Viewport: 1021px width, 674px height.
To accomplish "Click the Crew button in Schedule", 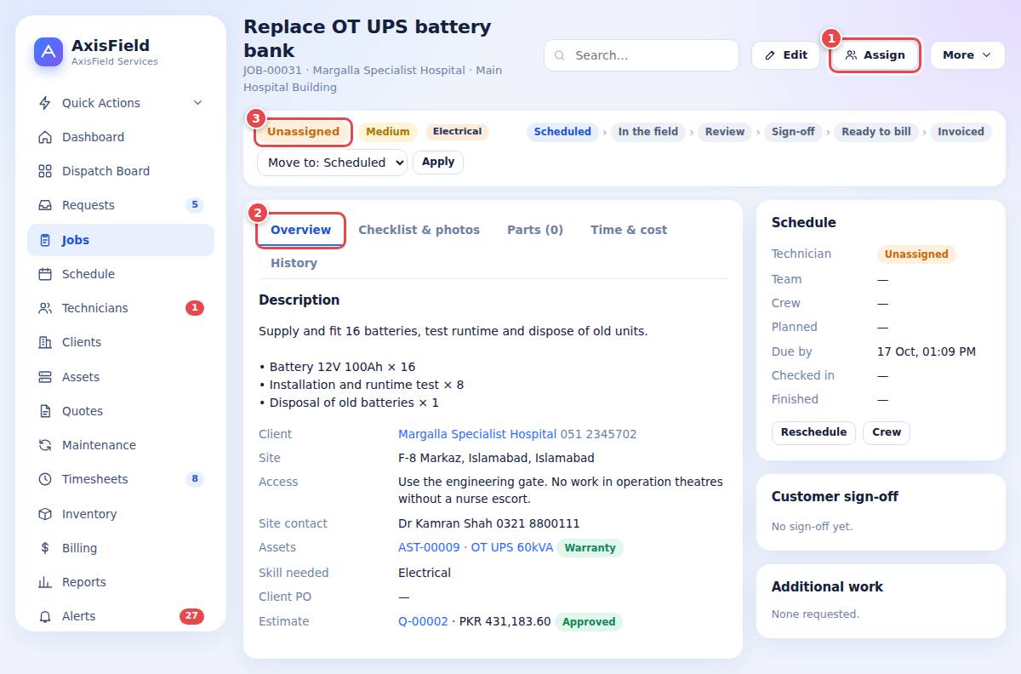I will click(x=887, y=432).
